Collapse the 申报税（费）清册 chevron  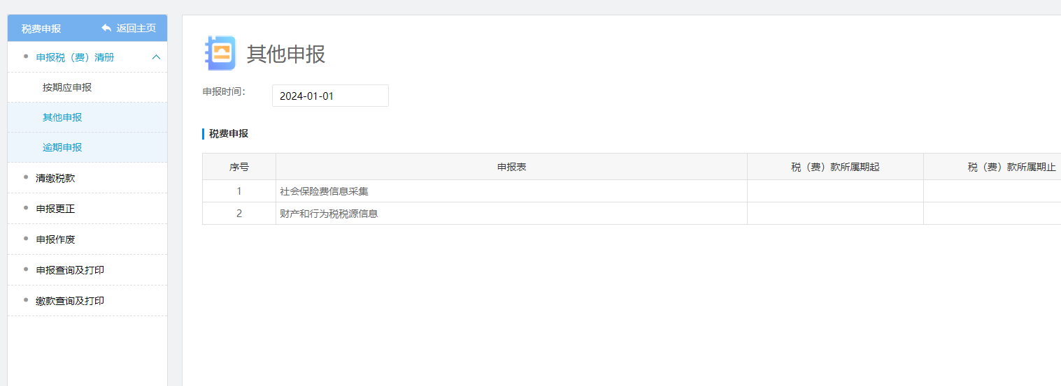click(x=156, y=57)
